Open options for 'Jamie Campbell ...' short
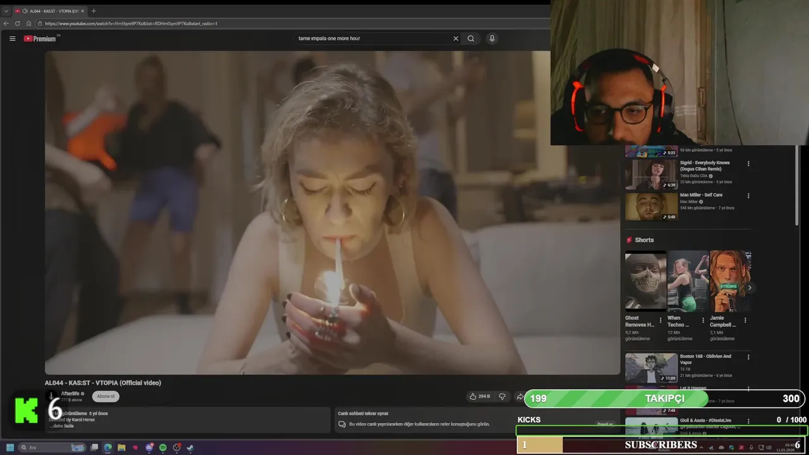 click(745, 320)
